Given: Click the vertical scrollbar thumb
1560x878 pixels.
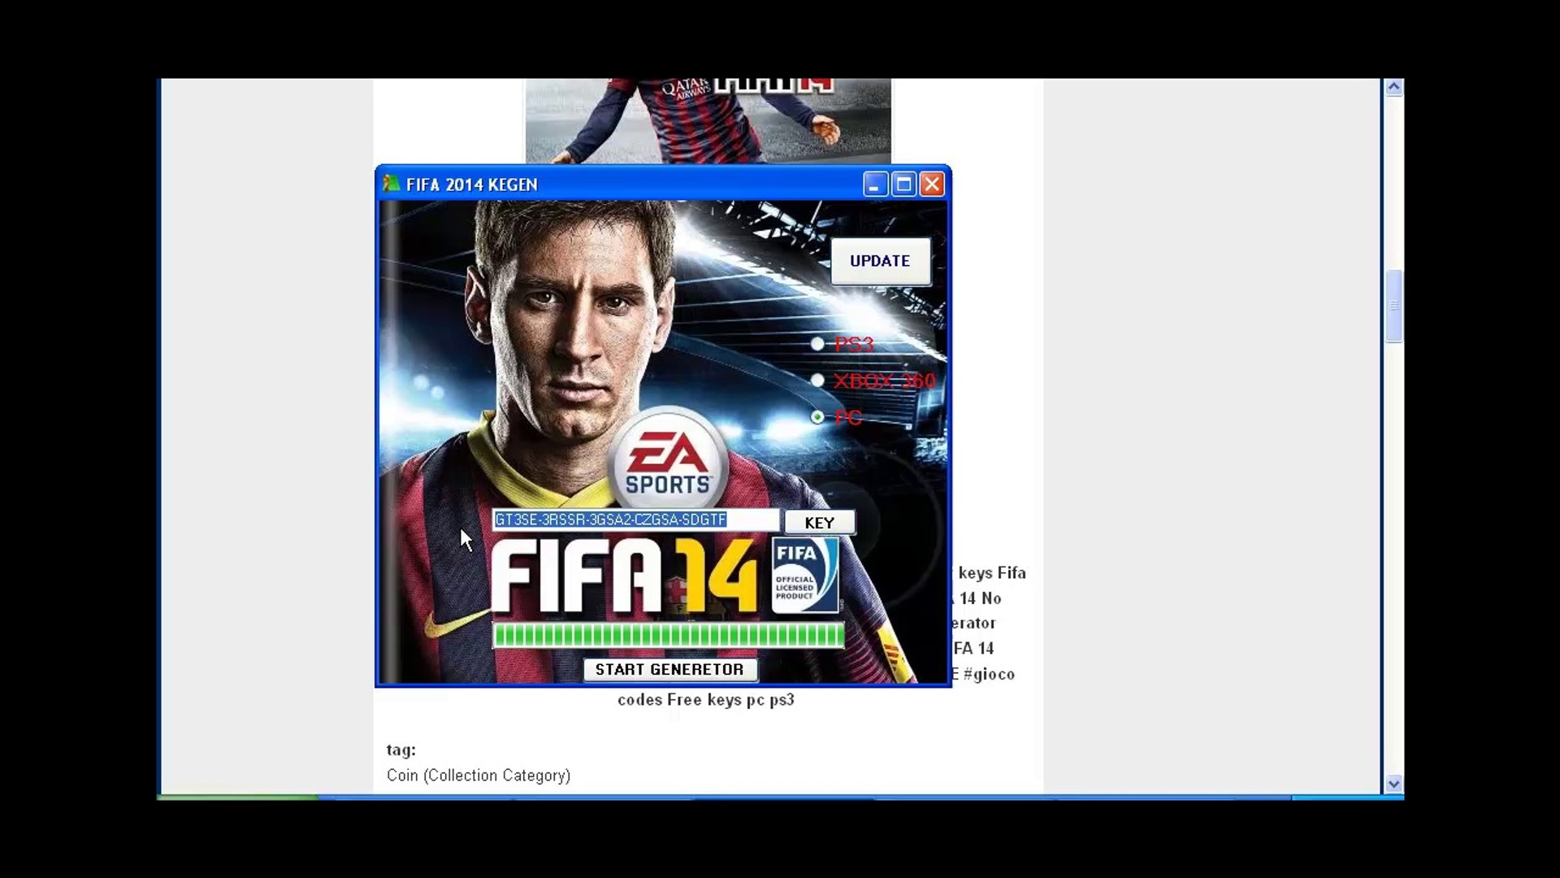Looking at the screenshot, I should pos(1393,306).
